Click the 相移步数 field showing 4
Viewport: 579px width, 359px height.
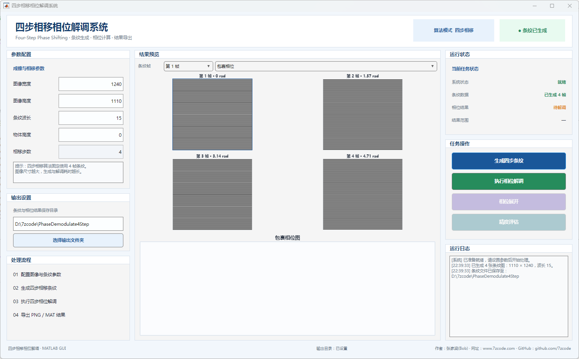(x=91, y=152)
